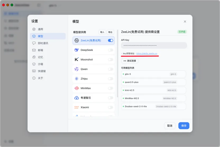The image size is (220, 147).
Task: Open the 即时通讯 settings section
Action: pos(48,43)
